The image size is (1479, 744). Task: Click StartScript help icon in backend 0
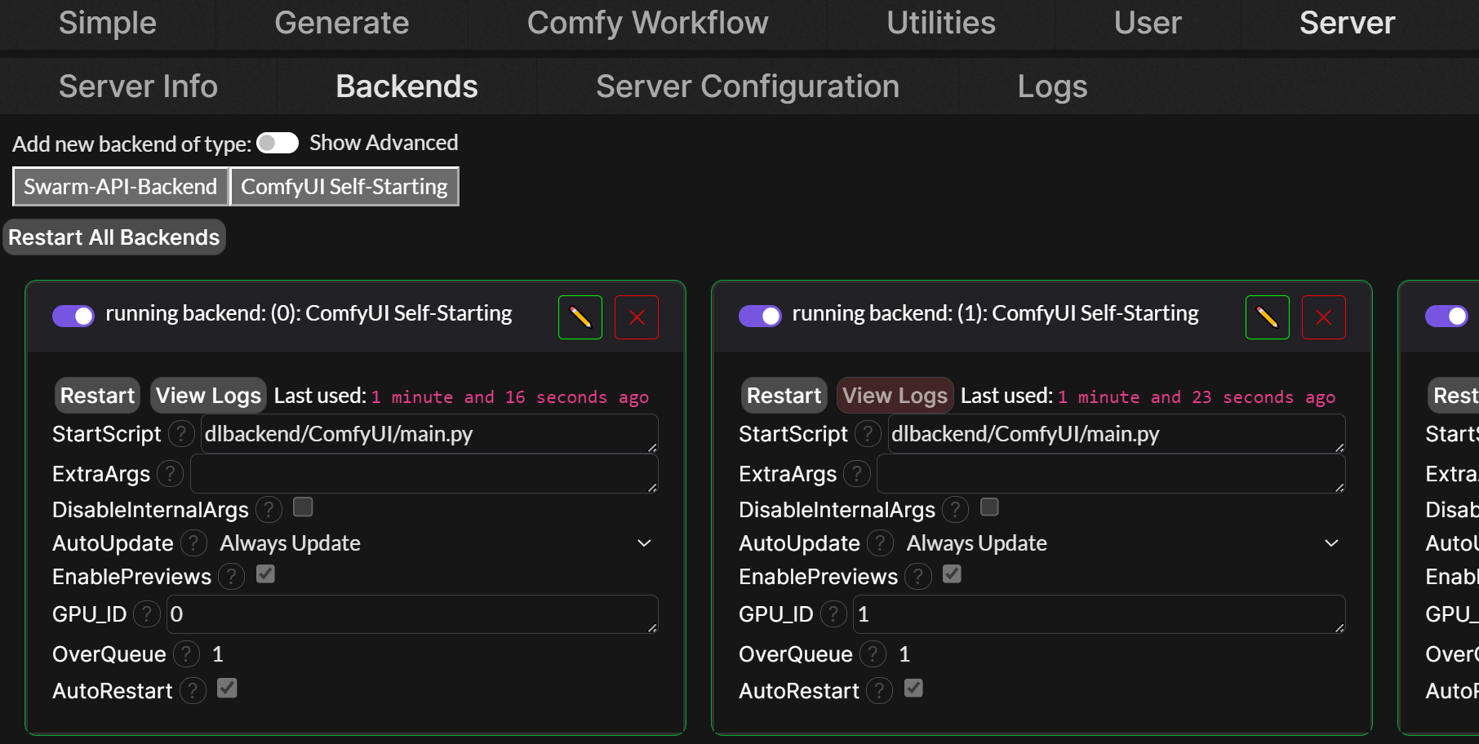pyautogui.click(x=181, y=434)
